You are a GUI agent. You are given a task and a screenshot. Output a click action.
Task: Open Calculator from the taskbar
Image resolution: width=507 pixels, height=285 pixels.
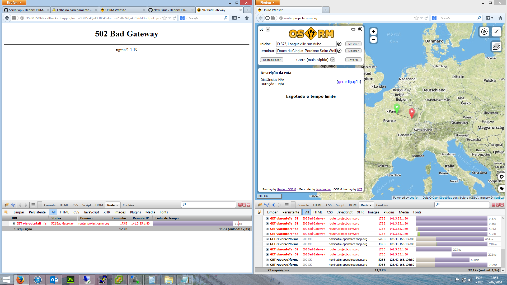[152, 279]
